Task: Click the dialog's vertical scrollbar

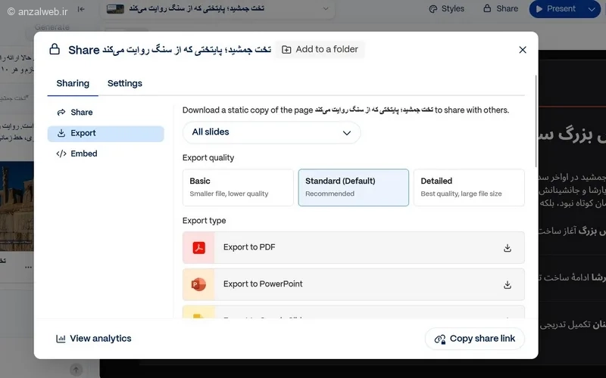Action: pos(536,121)
